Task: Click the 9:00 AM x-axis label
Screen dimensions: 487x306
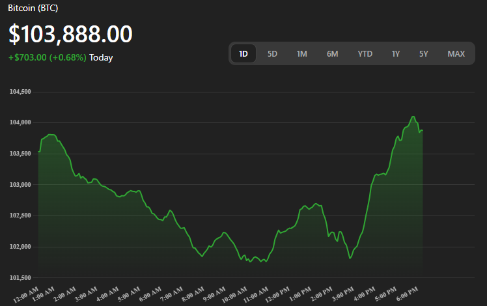Action: [x=215, y=294]
